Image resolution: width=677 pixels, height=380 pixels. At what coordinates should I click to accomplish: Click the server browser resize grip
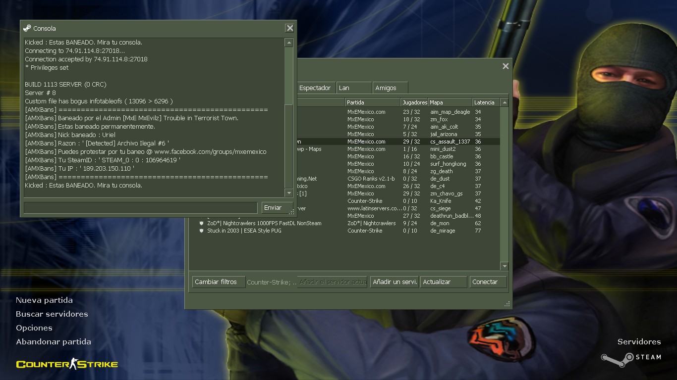click(x=507, y=304)
